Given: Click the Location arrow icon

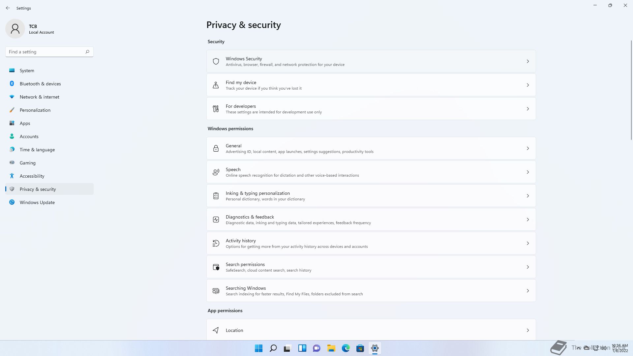Looking at the screenshot, I should (x=216, y=330).
